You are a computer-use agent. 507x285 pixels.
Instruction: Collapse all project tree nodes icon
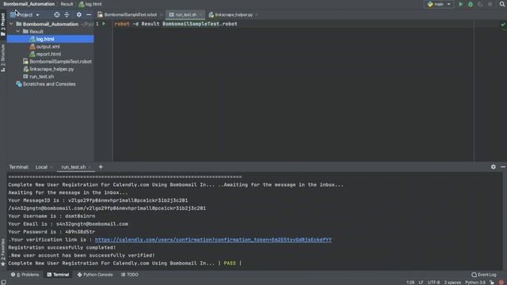pyautogui.click(x=67, y=15)
